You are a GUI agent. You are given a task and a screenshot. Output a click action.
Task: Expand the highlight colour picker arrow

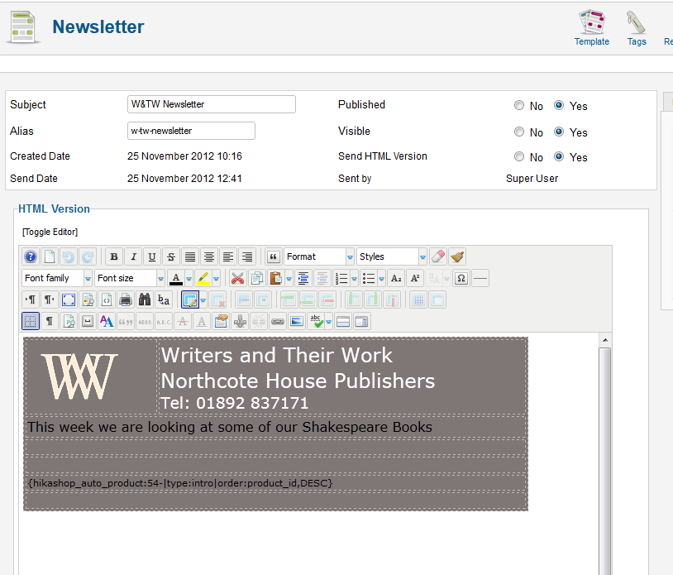pyautogui.click(x=217, y=279)
